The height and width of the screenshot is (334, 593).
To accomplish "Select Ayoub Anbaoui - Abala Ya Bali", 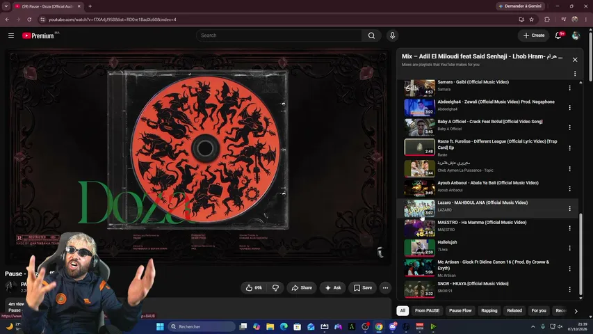I will [x=488, y=182].
